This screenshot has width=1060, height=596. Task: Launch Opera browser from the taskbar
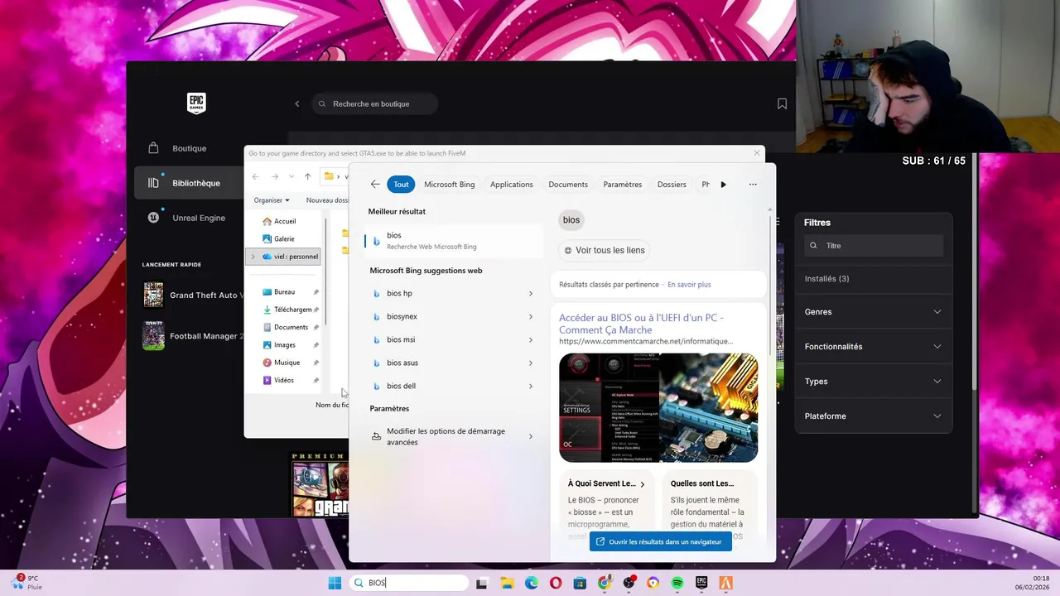tap(556, 583)
